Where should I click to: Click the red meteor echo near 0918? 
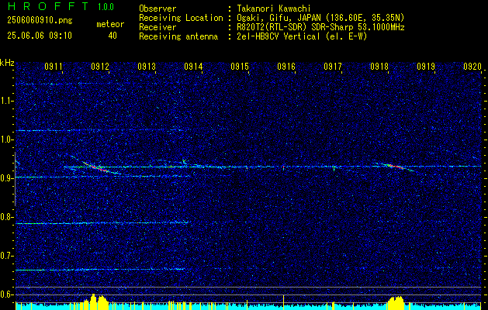396,167
